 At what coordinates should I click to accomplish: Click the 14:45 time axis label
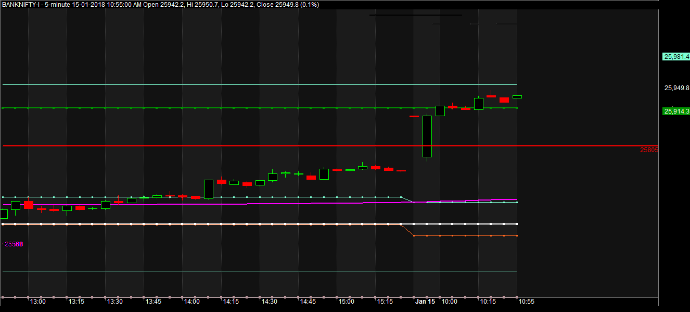tap(308, 302)
